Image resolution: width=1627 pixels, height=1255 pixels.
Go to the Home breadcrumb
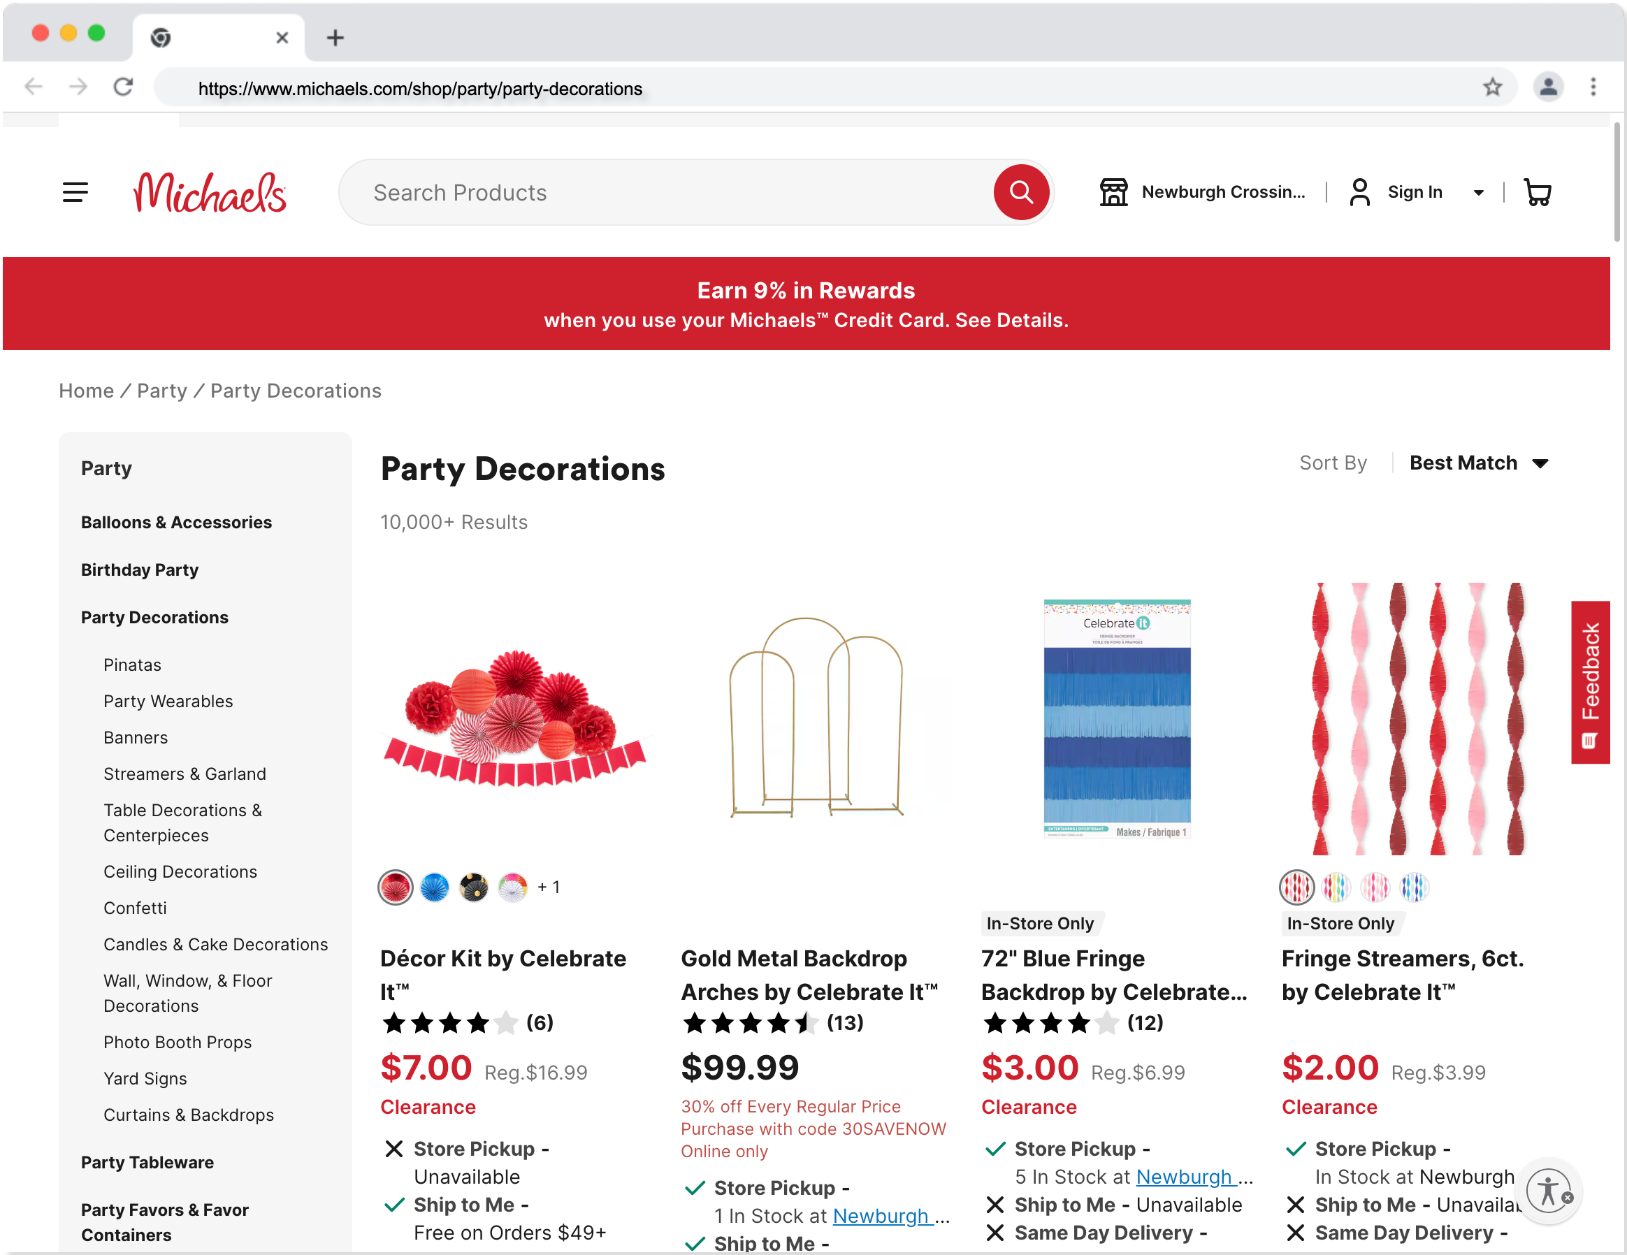[x=87, y=391]
